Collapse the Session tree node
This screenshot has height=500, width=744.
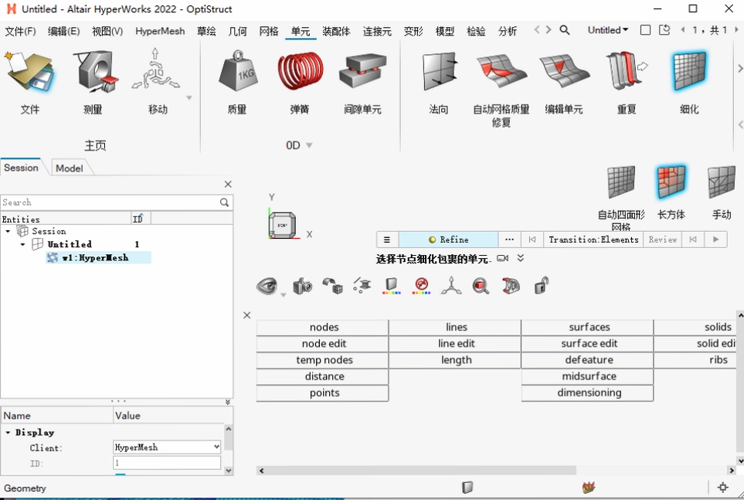(x=8, y=231)
